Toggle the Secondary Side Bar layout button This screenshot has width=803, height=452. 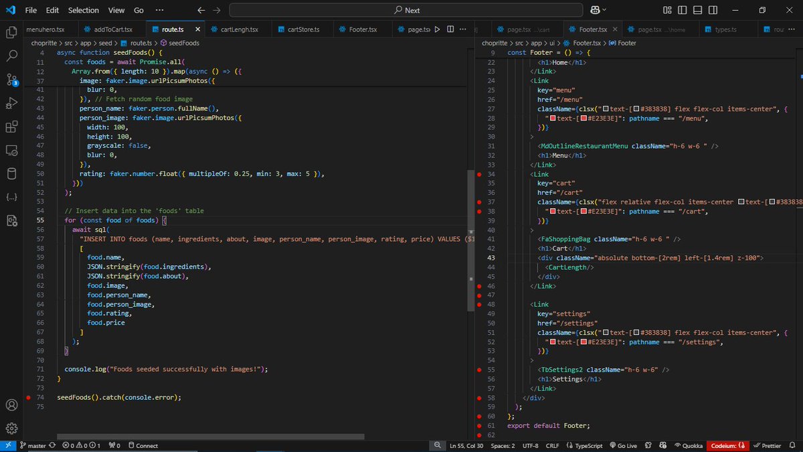coord(711,10)
